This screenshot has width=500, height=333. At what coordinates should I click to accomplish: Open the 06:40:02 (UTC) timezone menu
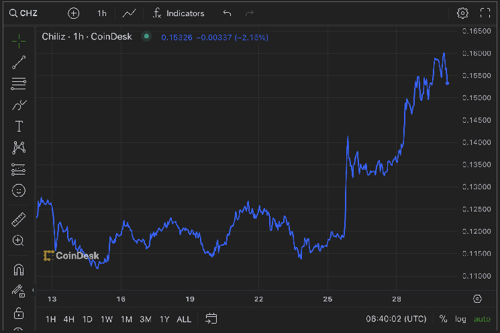pos(396,319)
